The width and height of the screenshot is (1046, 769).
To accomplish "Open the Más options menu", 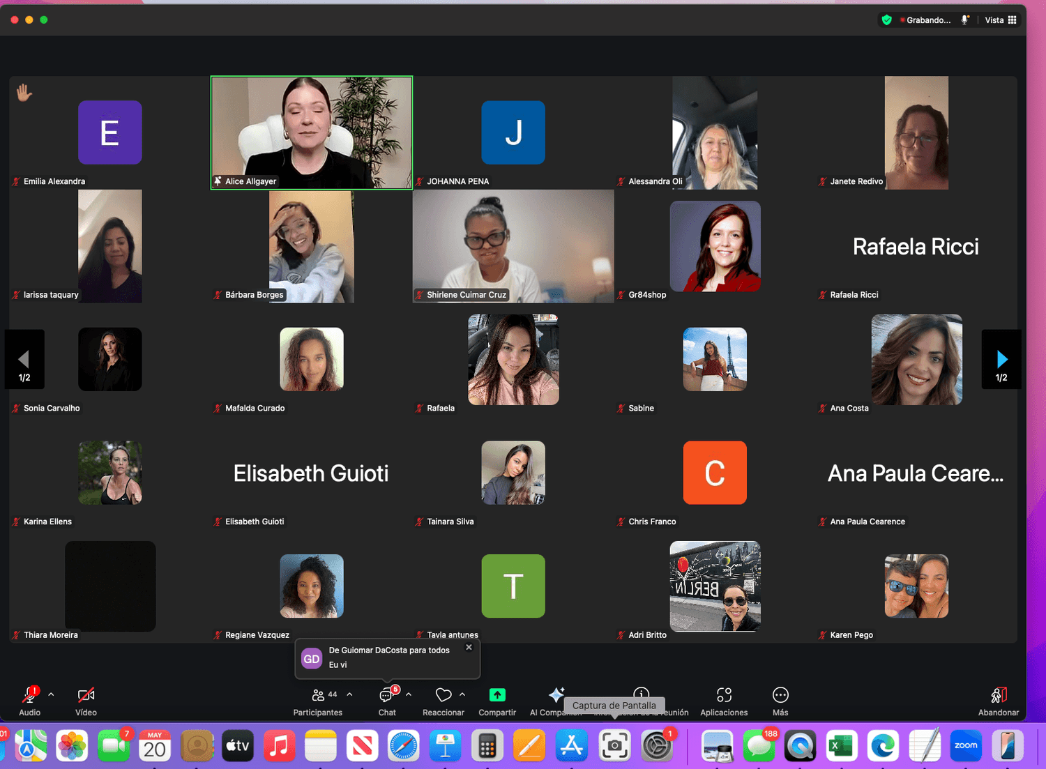I will [x=780, y=701].
